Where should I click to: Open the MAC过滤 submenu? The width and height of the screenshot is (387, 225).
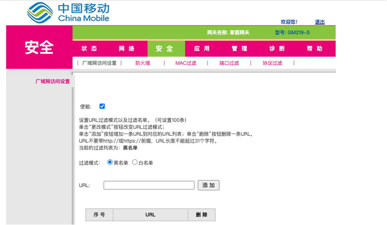(186, 63)
